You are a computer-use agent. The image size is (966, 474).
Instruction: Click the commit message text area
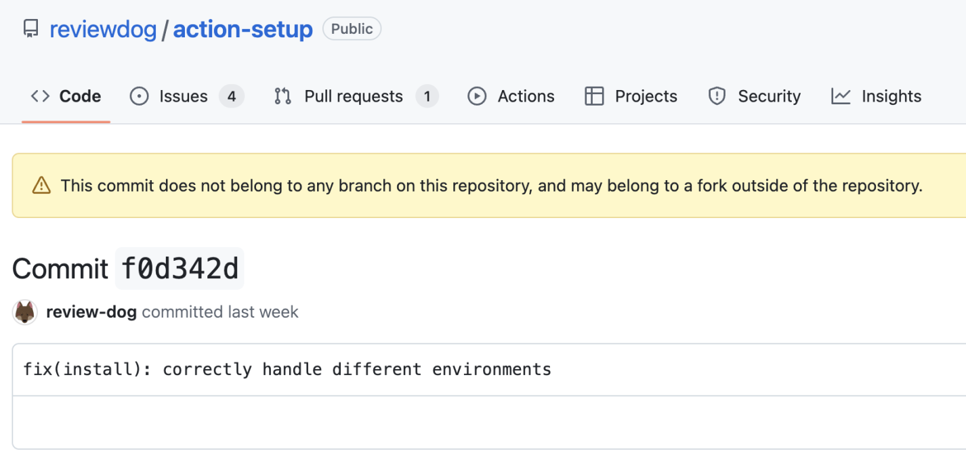tap(287, 369)
